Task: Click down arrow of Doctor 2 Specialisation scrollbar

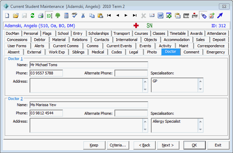Action: pyautogui.click(x=200, y=130)
